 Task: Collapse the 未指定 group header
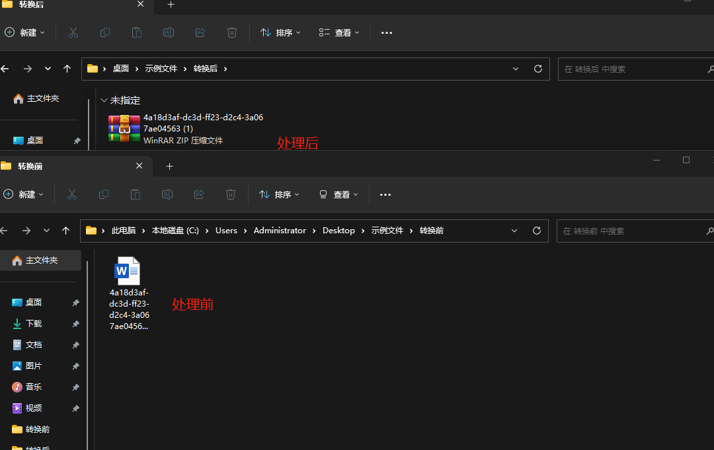[104, 100]
